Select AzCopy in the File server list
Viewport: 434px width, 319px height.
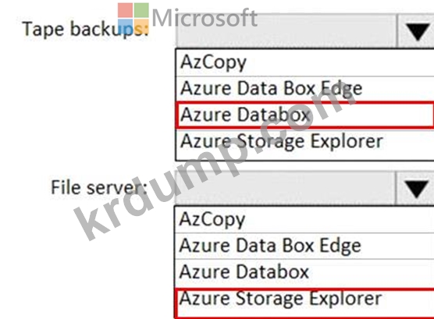tap(304, 219)
